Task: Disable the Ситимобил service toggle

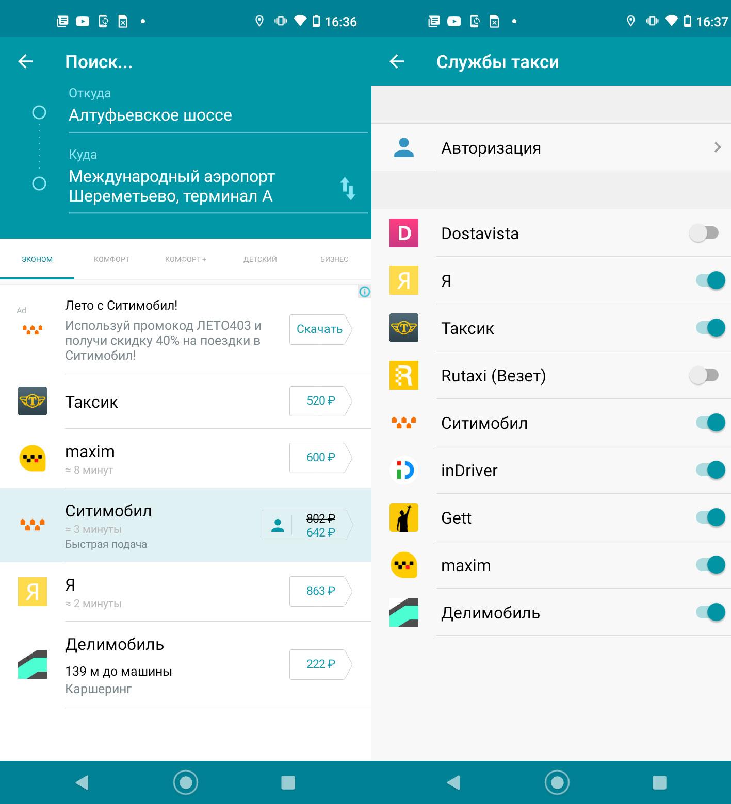Action: tap(710, 423)
